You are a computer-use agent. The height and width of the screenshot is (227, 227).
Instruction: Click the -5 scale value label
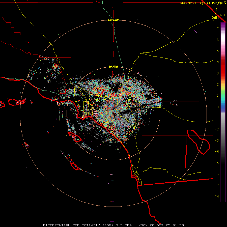click(217, 163)
